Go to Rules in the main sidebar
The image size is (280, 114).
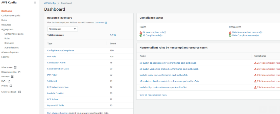point(4,20)
